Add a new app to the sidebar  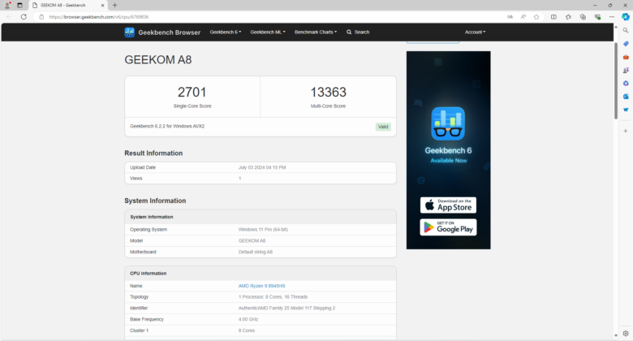626,131
